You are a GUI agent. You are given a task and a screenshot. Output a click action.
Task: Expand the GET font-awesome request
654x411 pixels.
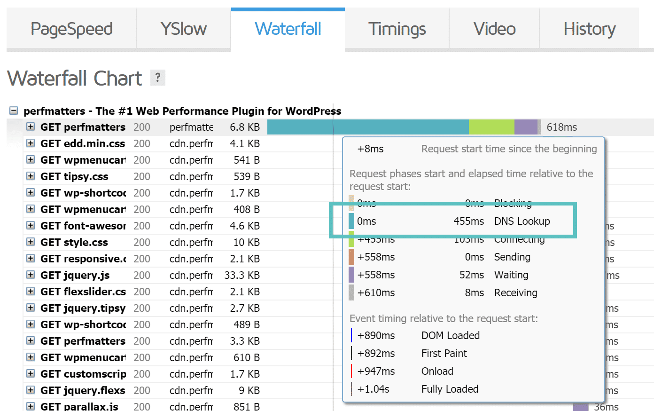(x=30, y=226)
